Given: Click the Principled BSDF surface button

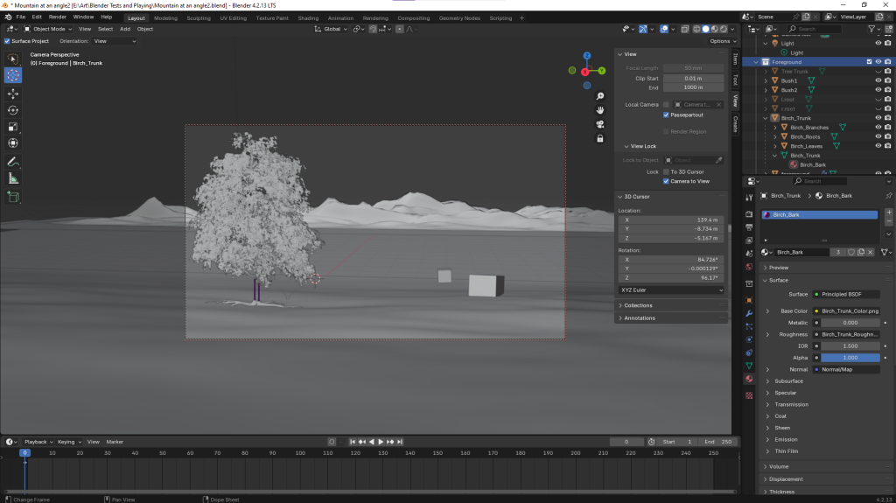Looking at the screenshot, I should pyautogui.click(x=846, y=295).
